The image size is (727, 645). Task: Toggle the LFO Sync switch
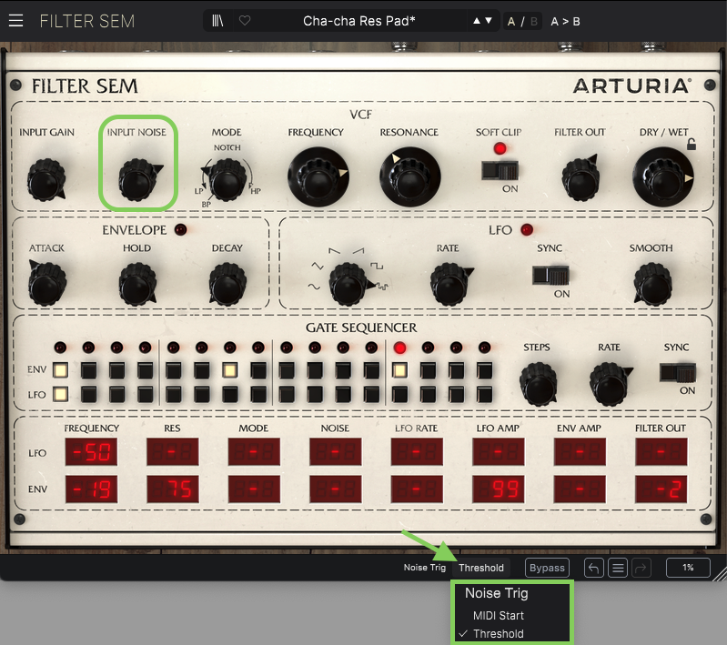550,276
